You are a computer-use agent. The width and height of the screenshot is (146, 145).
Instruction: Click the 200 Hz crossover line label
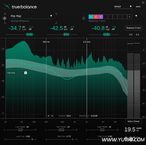(46, 42)
